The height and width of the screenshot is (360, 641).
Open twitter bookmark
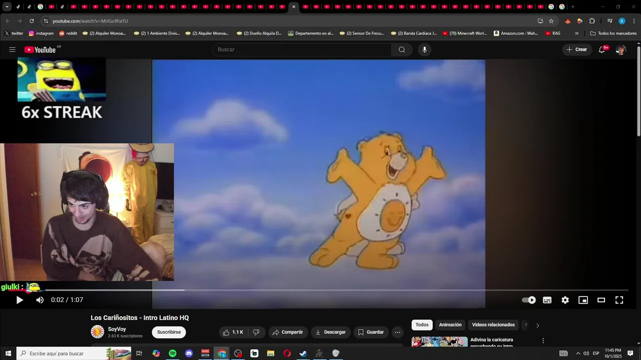tap(14, 33)
